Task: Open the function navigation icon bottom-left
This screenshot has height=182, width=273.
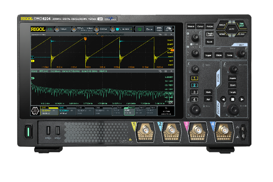Action: [35, 111]
